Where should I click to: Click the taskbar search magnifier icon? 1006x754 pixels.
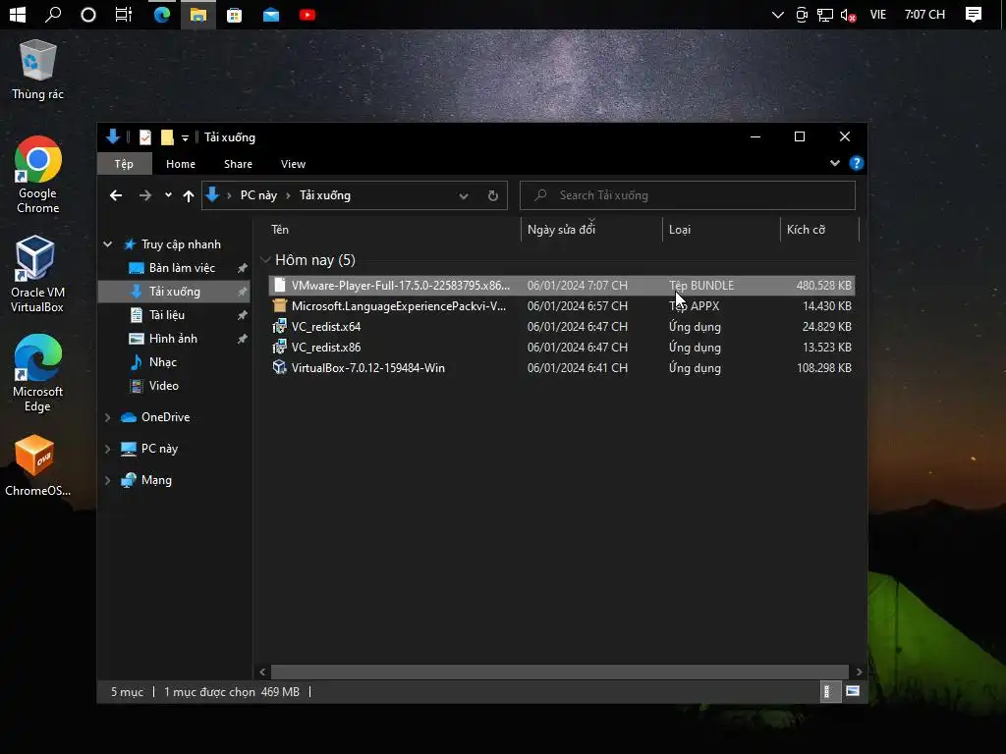coord(53,14)
